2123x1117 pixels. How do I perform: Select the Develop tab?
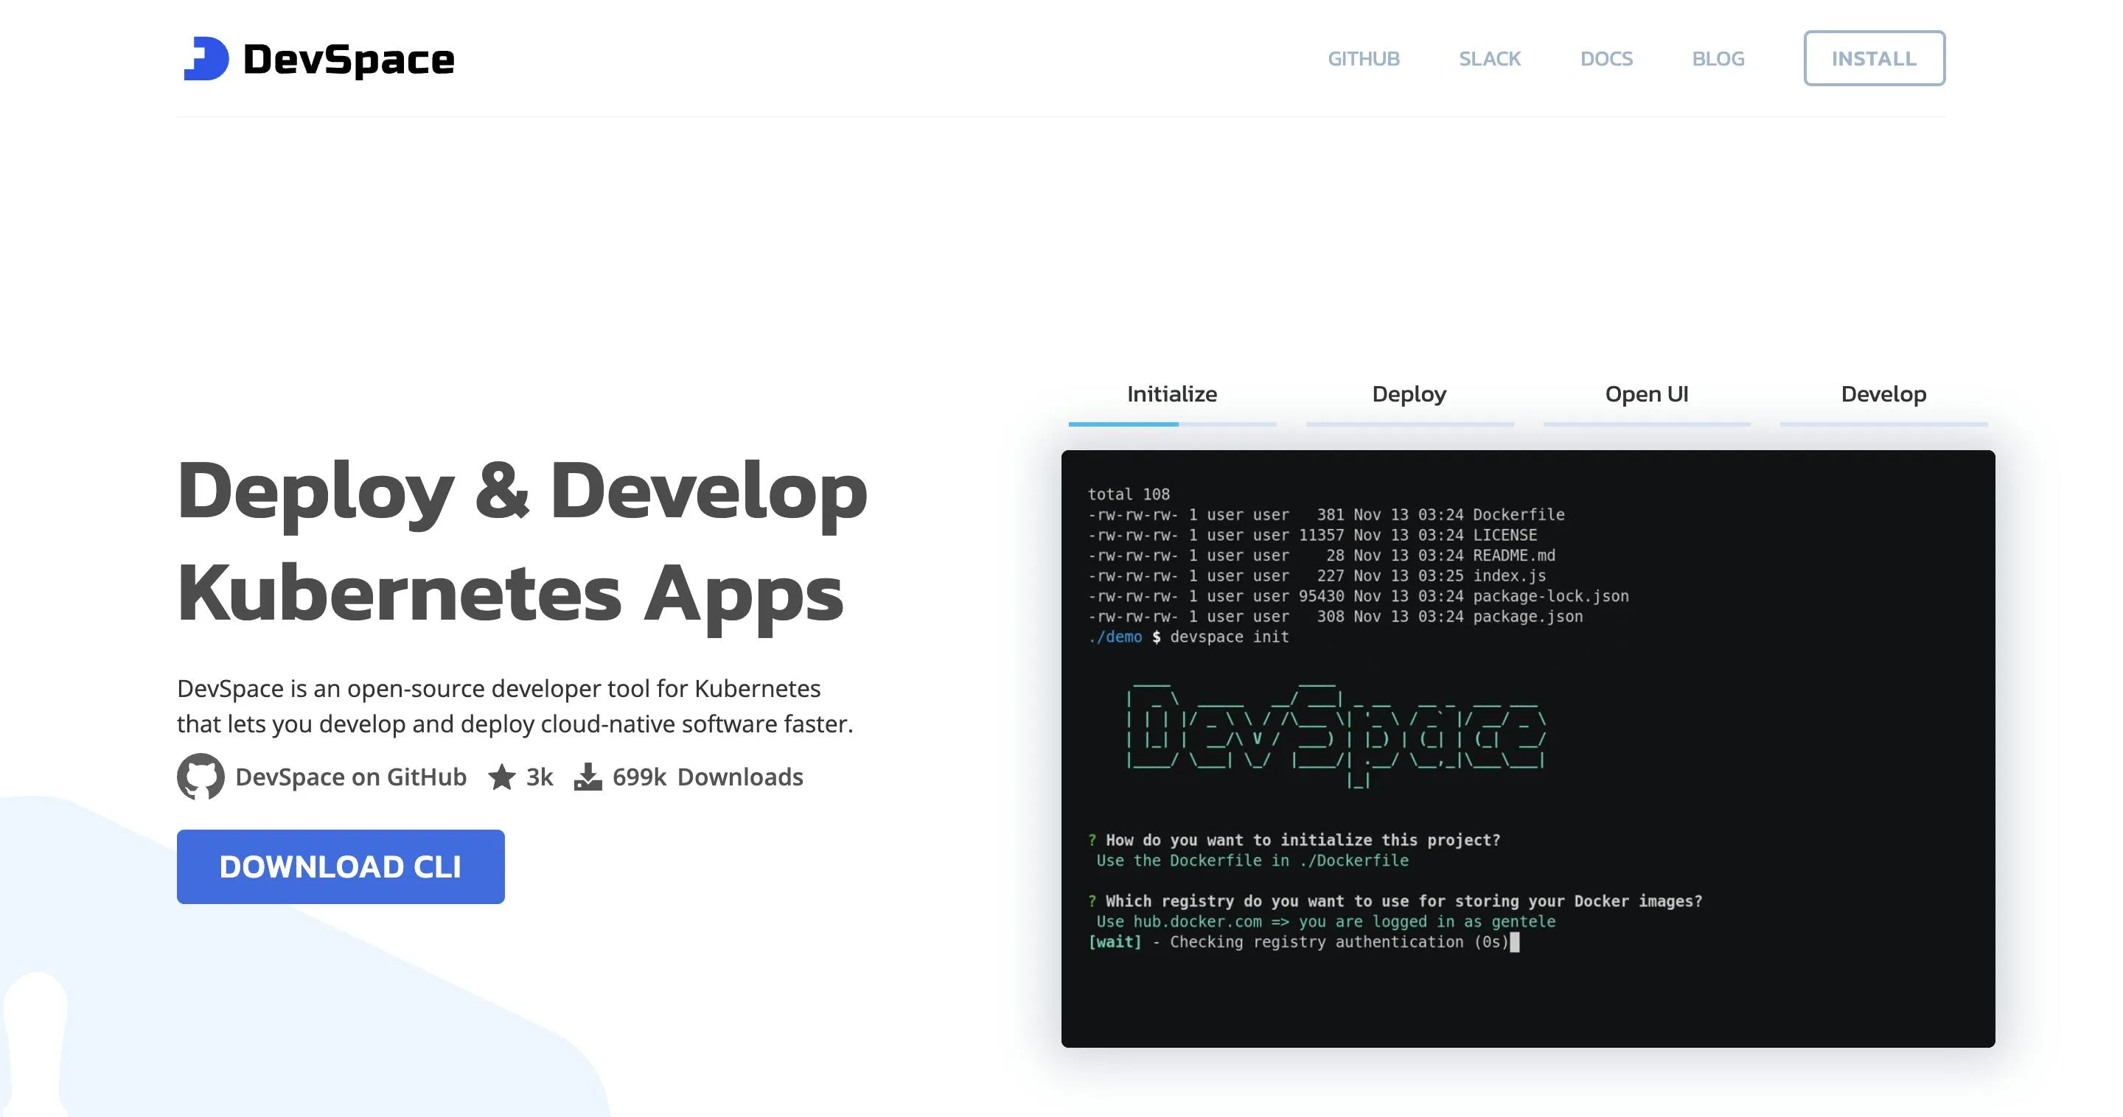coord(1883,393)
